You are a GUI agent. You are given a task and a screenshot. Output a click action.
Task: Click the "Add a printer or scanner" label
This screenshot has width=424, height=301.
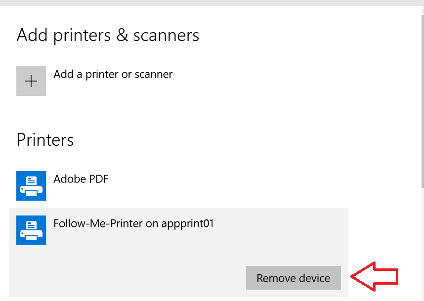tap(113, 75)
